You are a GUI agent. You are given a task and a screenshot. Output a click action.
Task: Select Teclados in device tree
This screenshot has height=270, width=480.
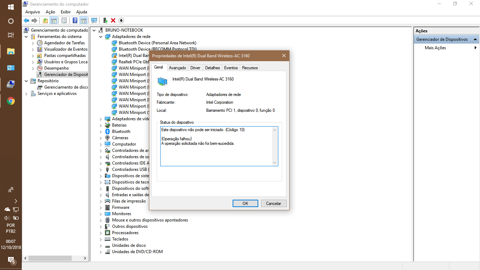120,239
